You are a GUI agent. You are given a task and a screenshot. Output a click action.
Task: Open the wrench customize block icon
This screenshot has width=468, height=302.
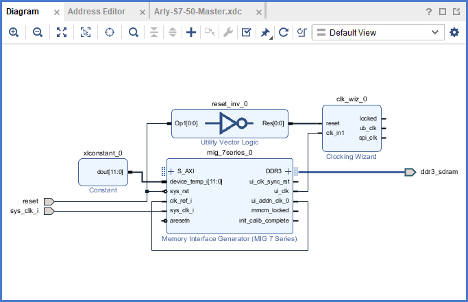coord(228,32)
